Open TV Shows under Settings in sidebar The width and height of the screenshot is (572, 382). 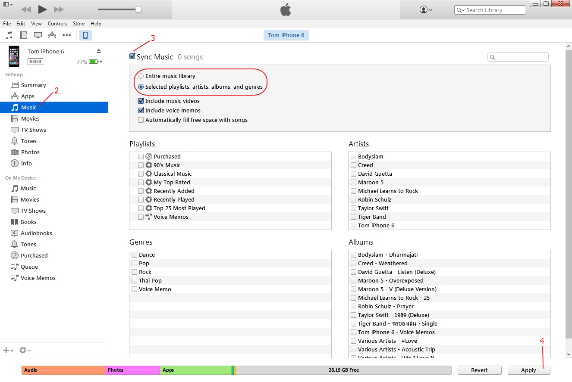pyautogui.click(x=54, y=130)
